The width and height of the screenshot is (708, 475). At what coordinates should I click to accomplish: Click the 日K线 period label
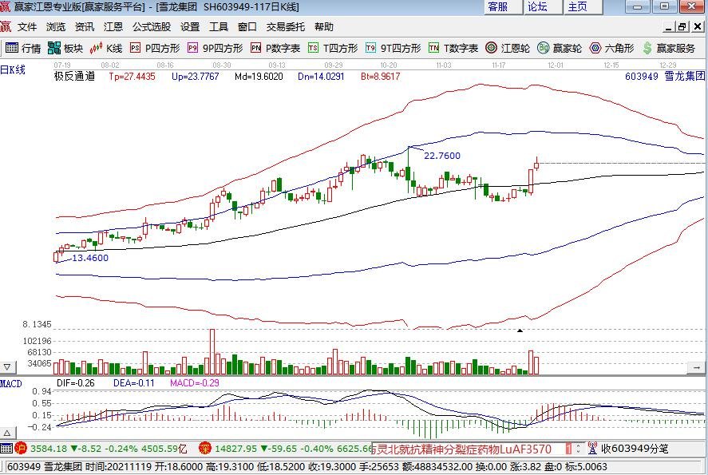[x=13, y=69]
